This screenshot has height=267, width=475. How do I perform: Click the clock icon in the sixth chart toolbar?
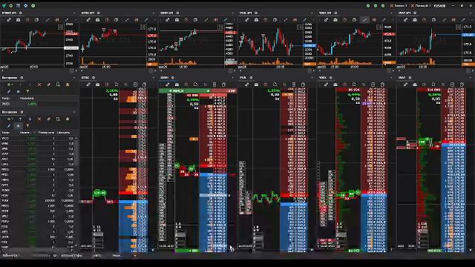424,20
